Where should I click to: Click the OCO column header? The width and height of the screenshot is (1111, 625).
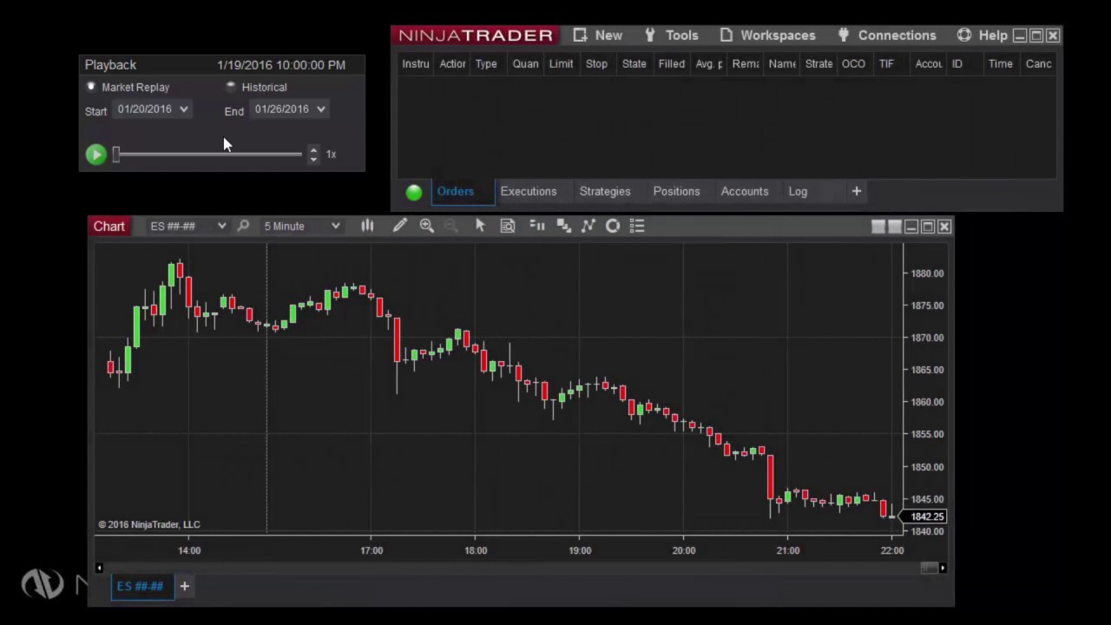tap(853, 64)
